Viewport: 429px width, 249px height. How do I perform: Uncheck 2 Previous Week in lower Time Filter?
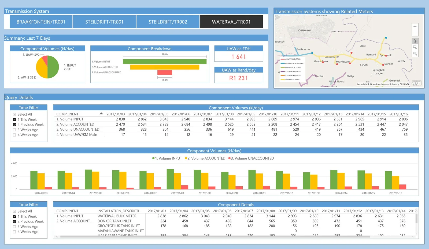pos(14,221)
